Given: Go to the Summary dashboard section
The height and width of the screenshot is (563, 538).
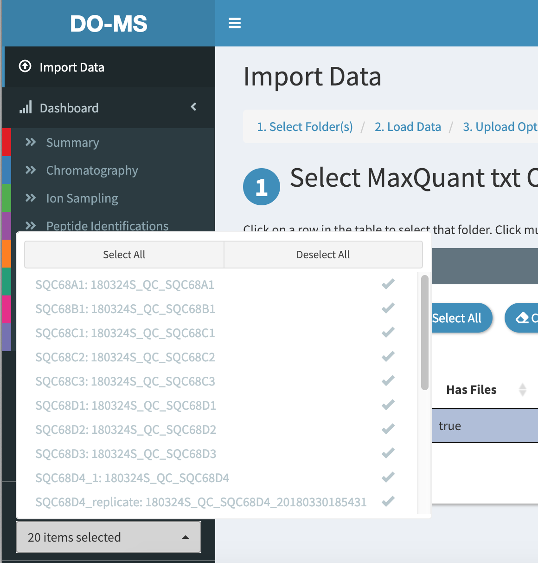Looking at the screenshot, I should coord(72,143).
